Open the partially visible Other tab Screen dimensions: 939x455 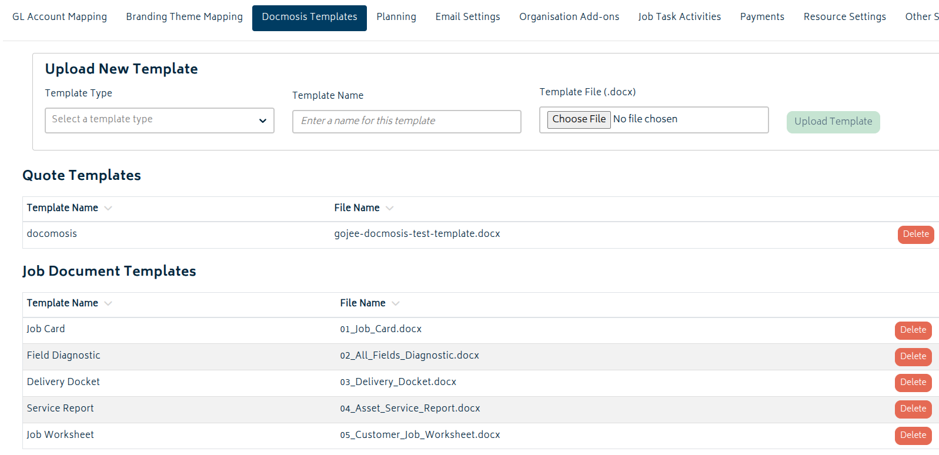click(921, 17)
